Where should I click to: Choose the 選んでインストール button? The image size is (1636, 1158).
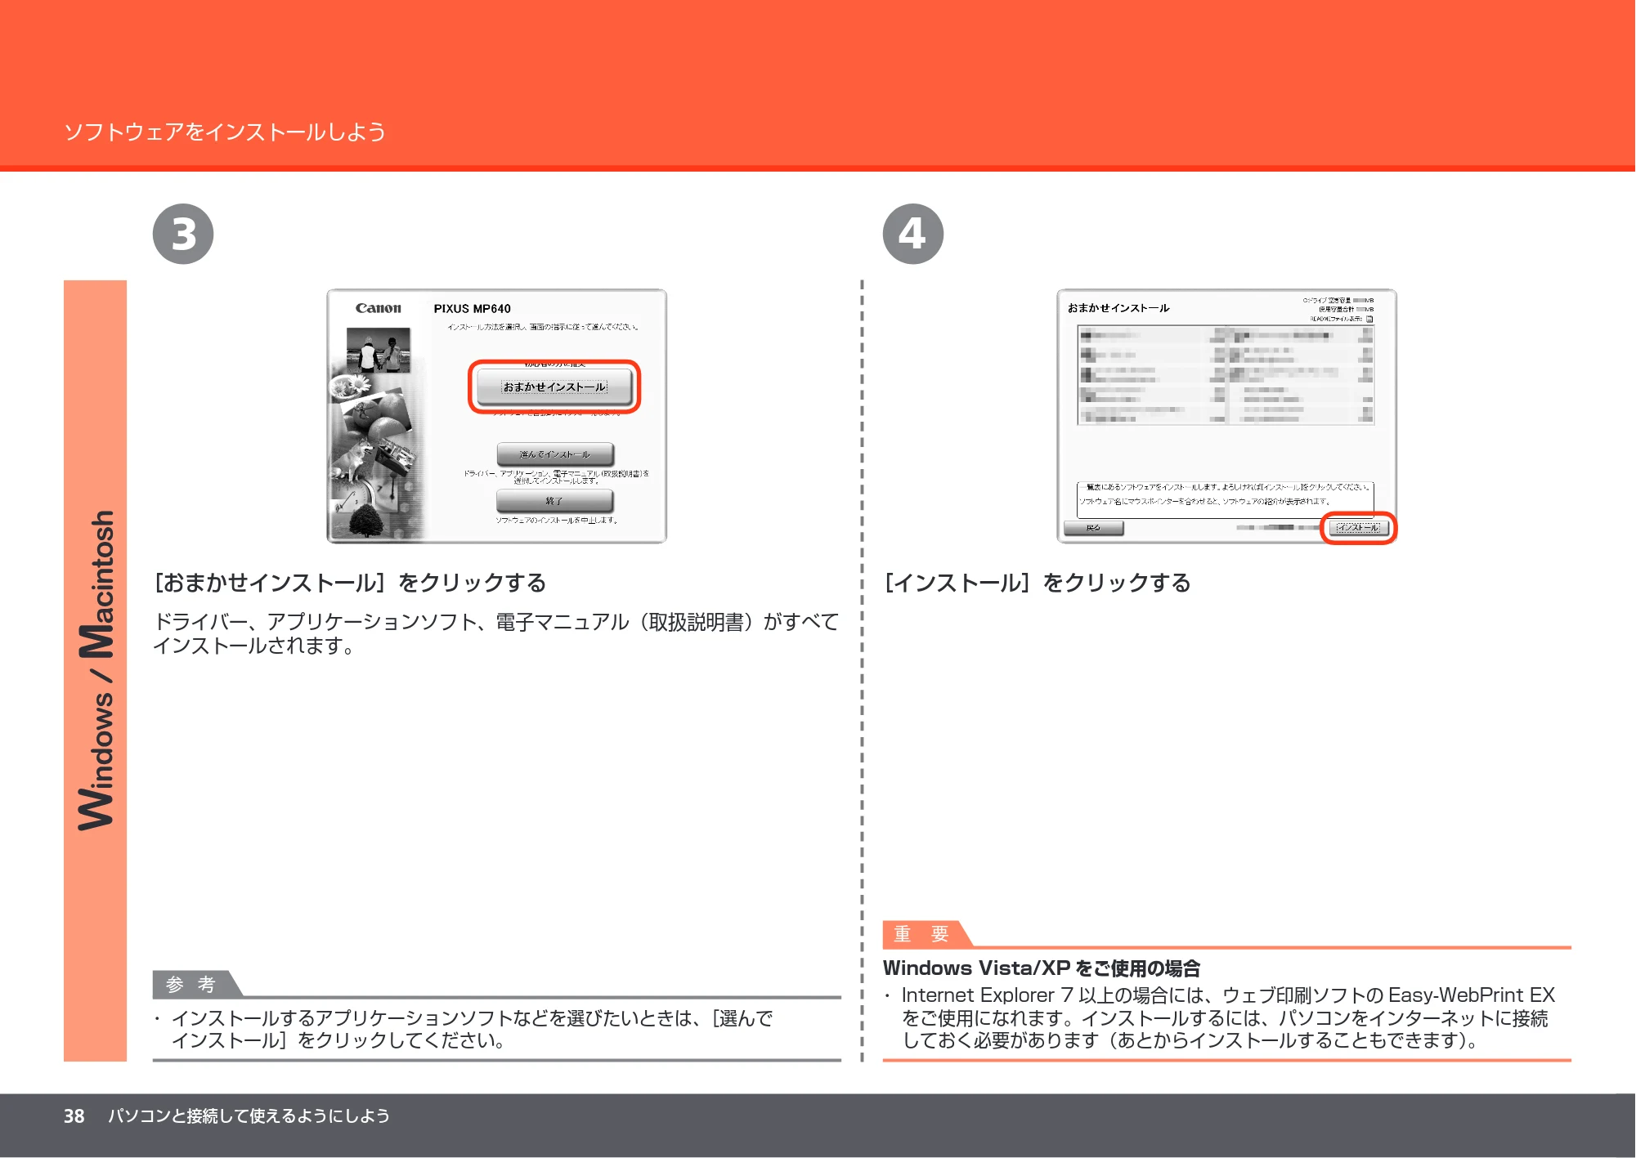coord(555,454)
